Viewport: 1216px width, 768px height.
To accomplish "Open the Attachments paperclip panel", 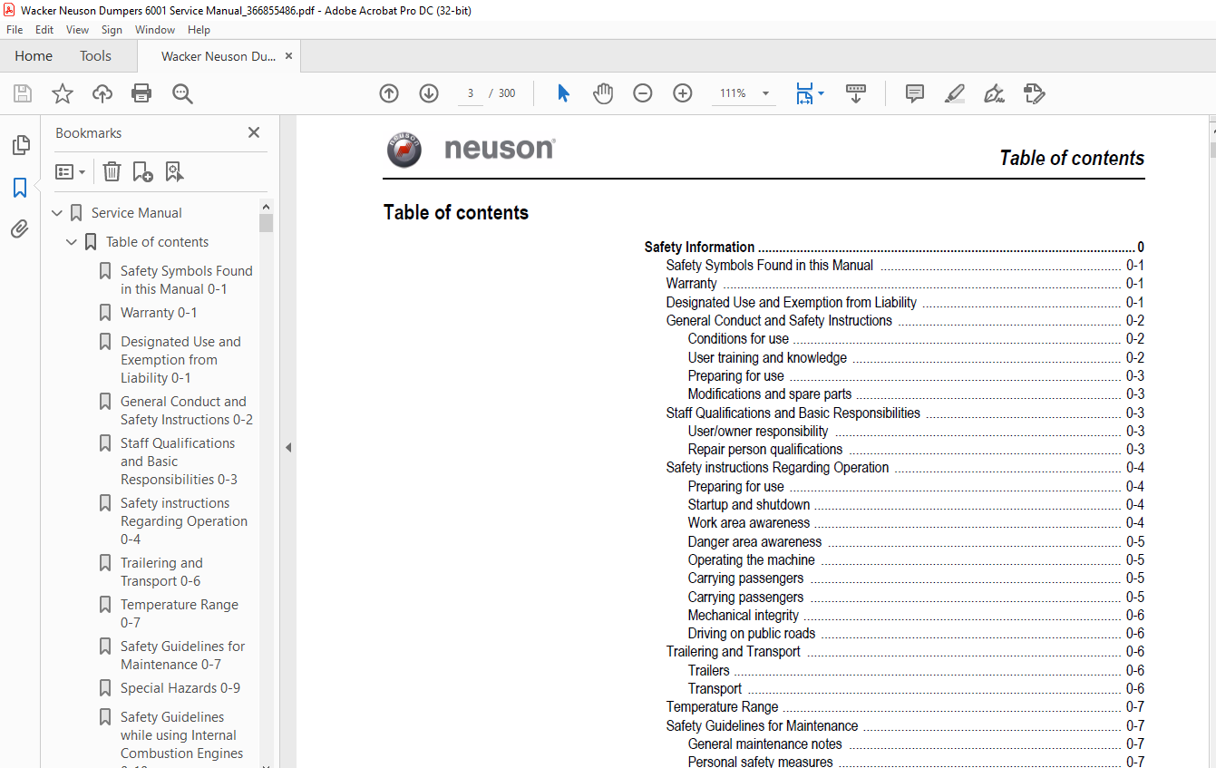I will tap(20, 229).
